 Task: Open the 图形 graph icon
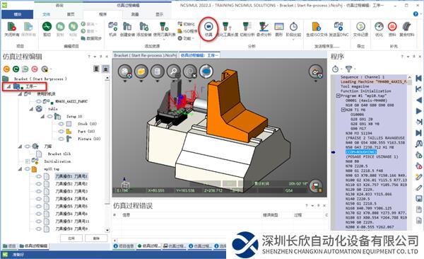pyautogui.click(x=279, y=27)
